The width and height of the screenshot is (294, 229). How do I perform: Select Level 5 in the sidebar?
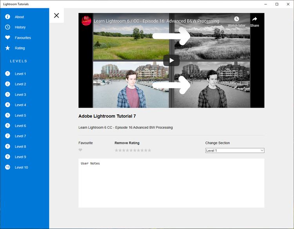(x=20, y=115)
